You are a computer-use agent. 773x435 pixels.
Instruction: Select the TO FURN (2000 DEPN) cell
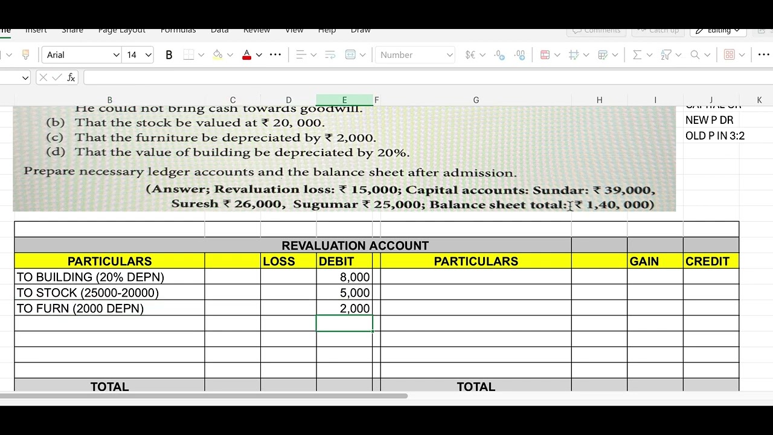[109, 308]
